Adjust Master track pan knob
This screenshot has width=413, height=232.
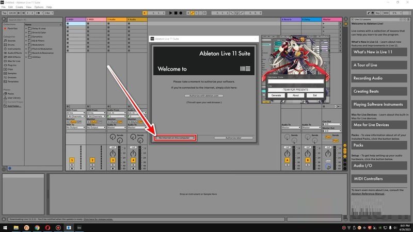pos(328,154)
